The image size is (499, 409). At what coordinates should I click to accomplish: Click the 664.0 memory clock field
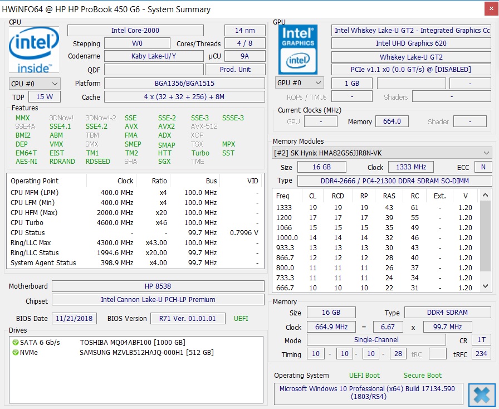pyautogui.click(x=392, y=121)
